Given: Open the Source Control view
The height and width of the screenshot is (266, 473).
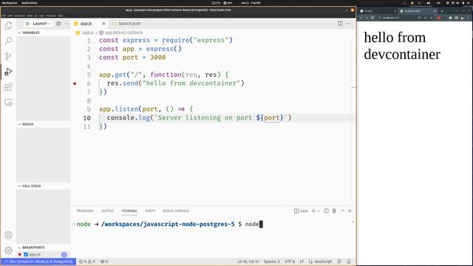Looking at the screenshot, I should pos(8,56).
